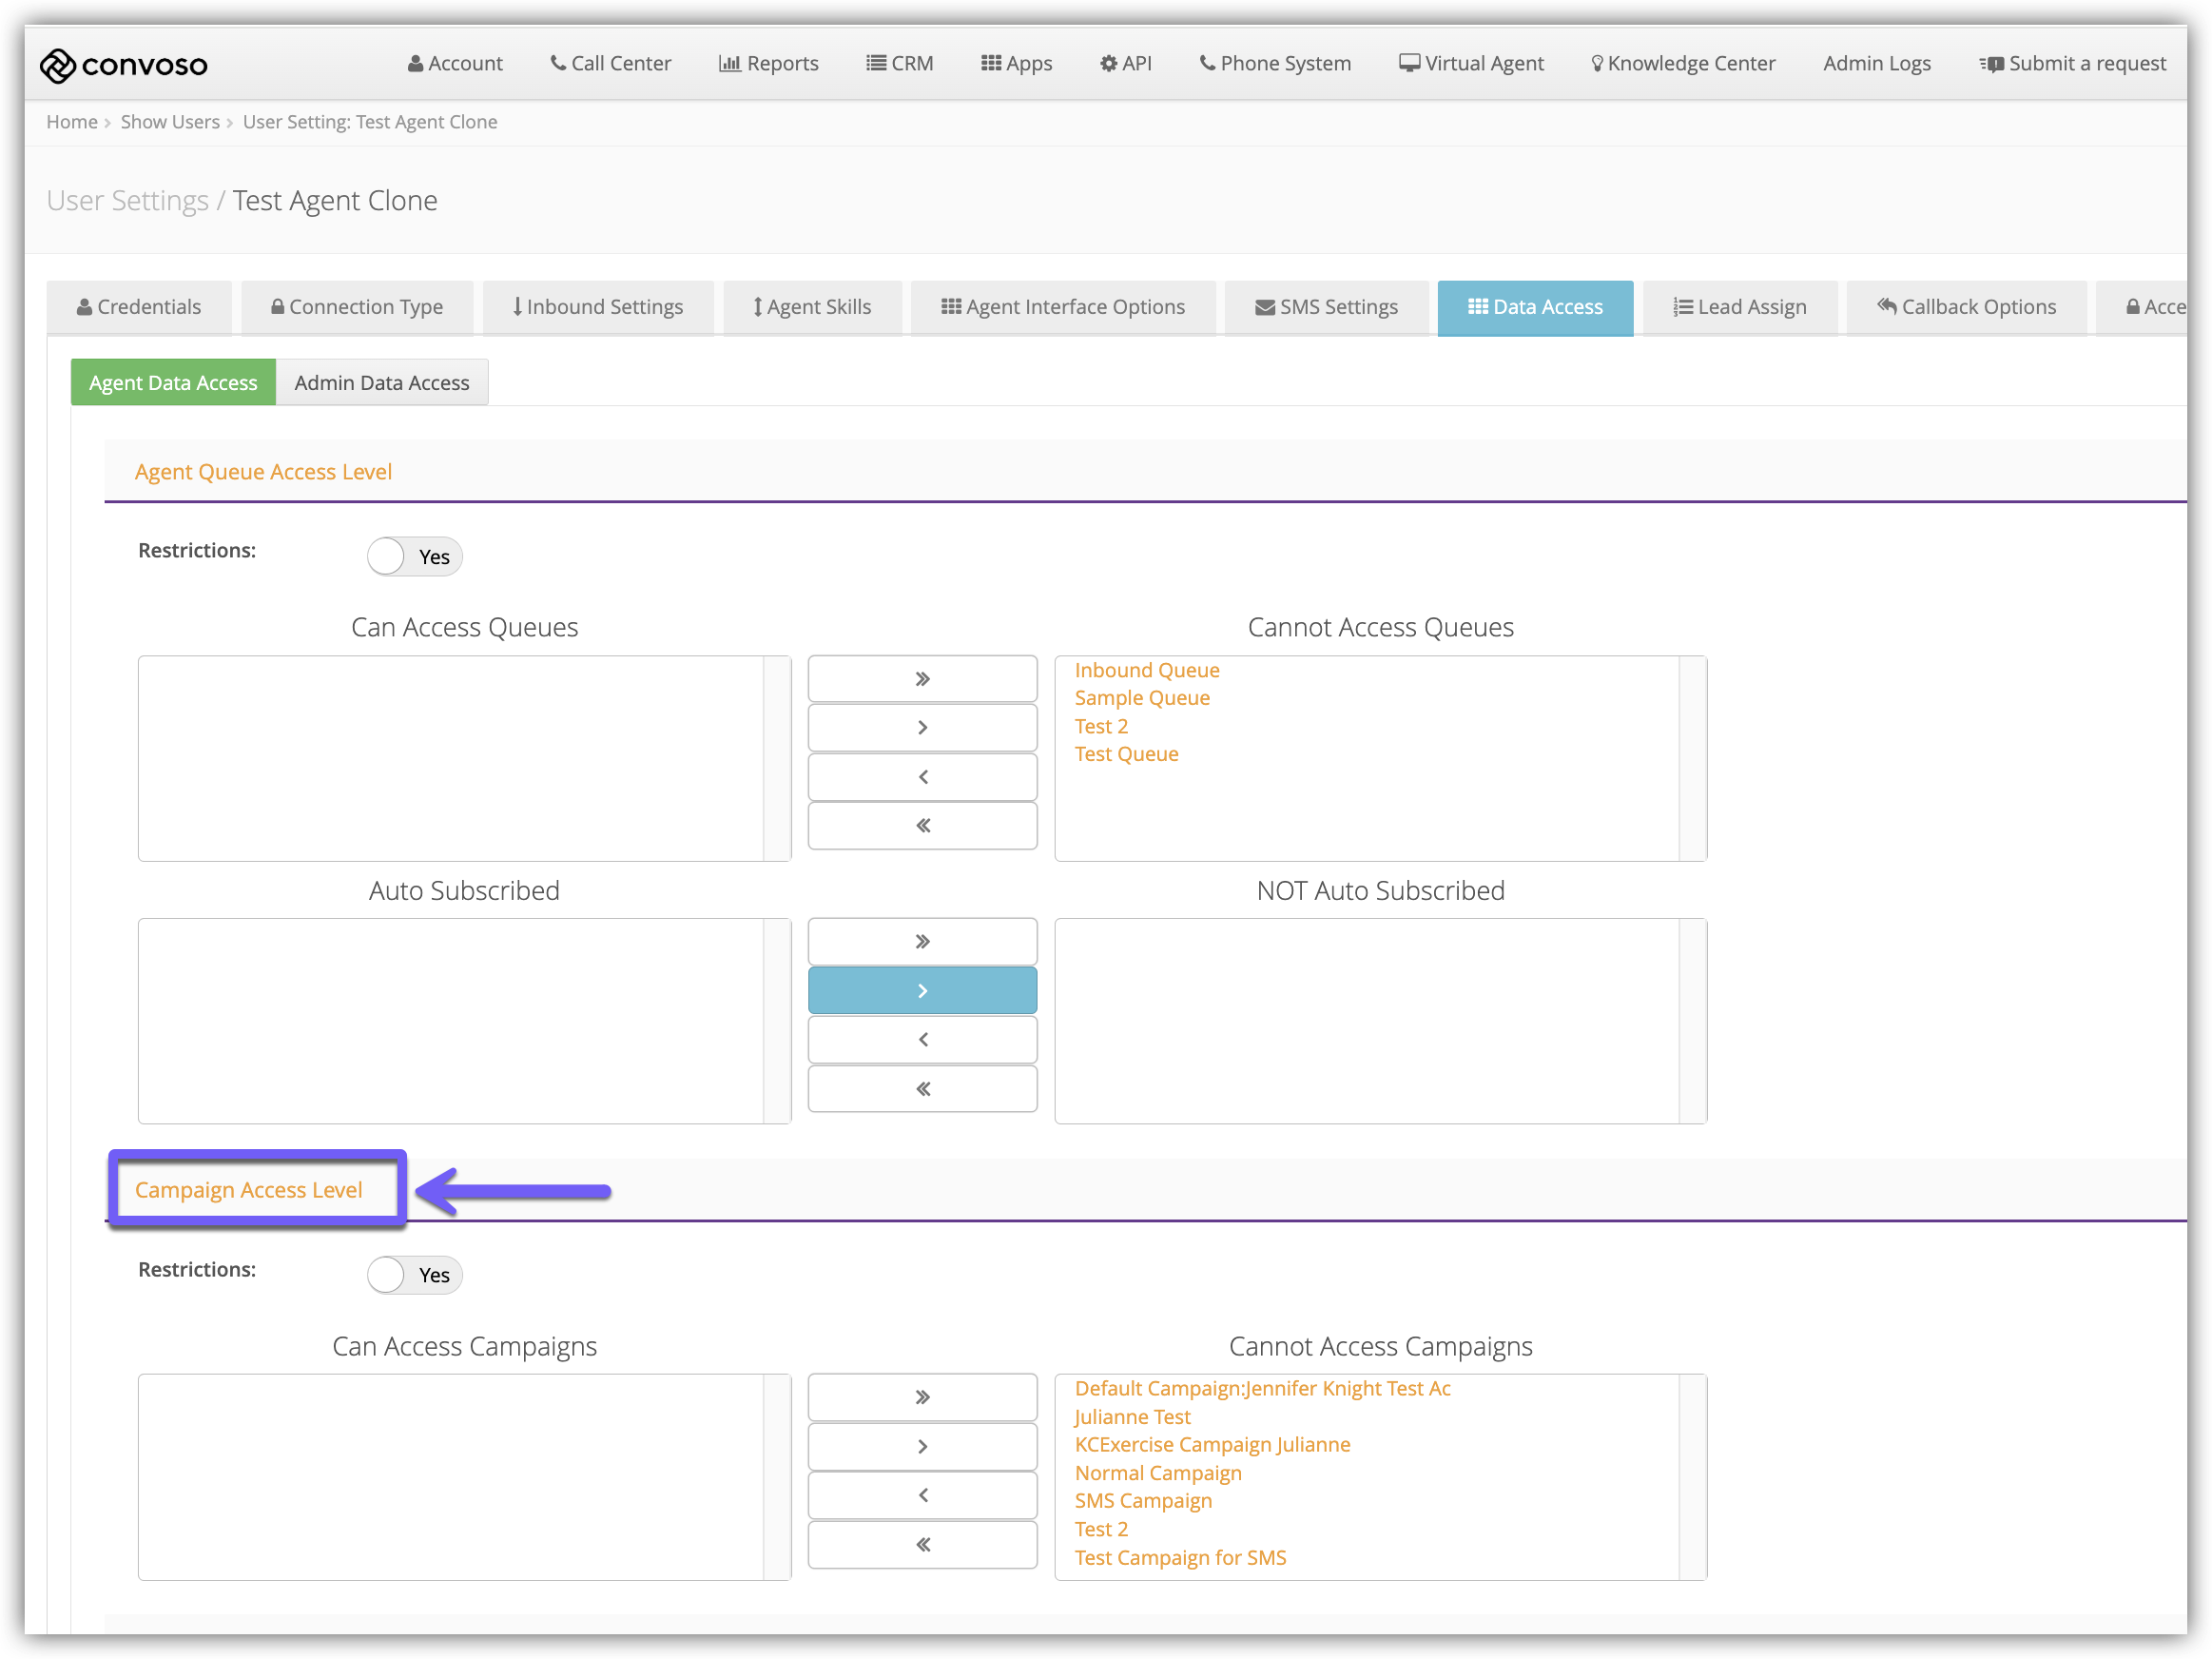Click Submit a request link
The width and height of the screenshot is (2212, 1659).
coord(2072,63)
